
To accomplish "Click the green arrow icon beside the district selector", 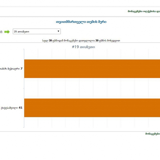I will tap(7, 32).
